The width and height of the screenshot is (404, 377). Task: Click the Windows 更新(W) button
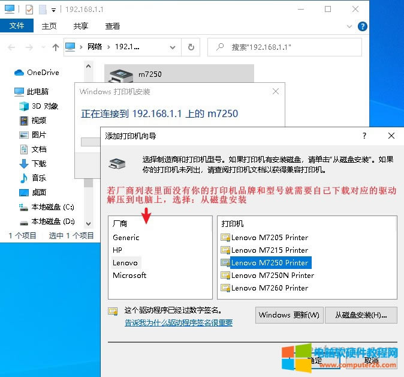(x=290, y=315)
